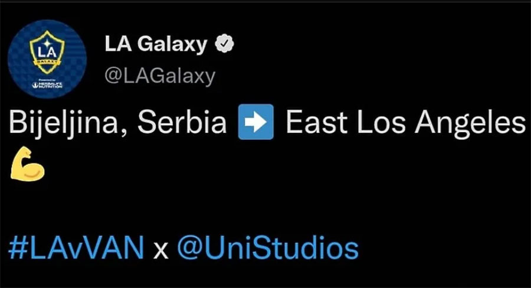The image size is (531, 288).
Task: Click the Herbalife Nutrition logo in avatar
Action: coord(47,85)
